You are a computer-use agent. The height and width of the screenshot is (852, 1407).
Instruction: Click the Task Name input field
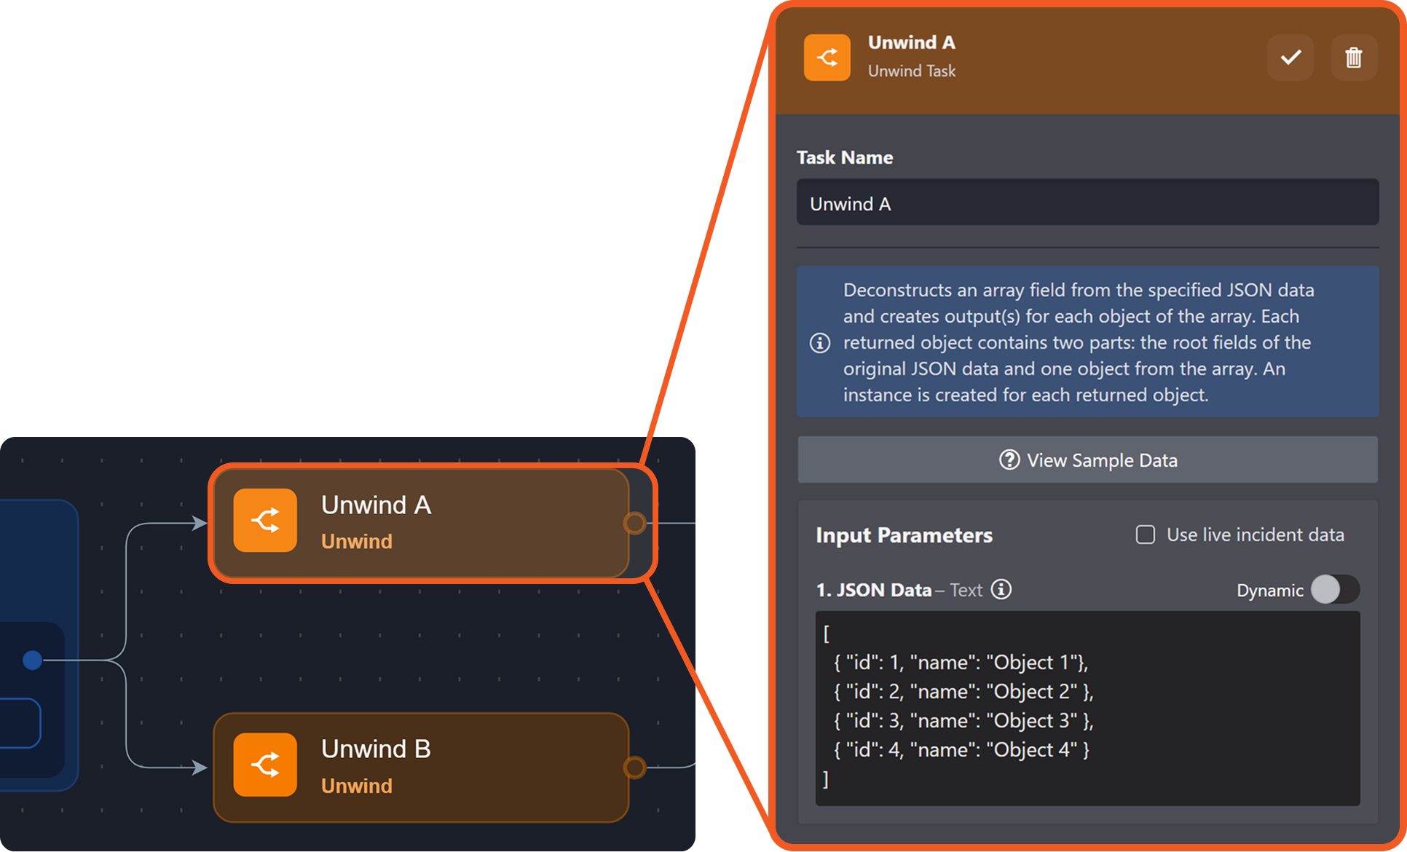[1087, 203]
